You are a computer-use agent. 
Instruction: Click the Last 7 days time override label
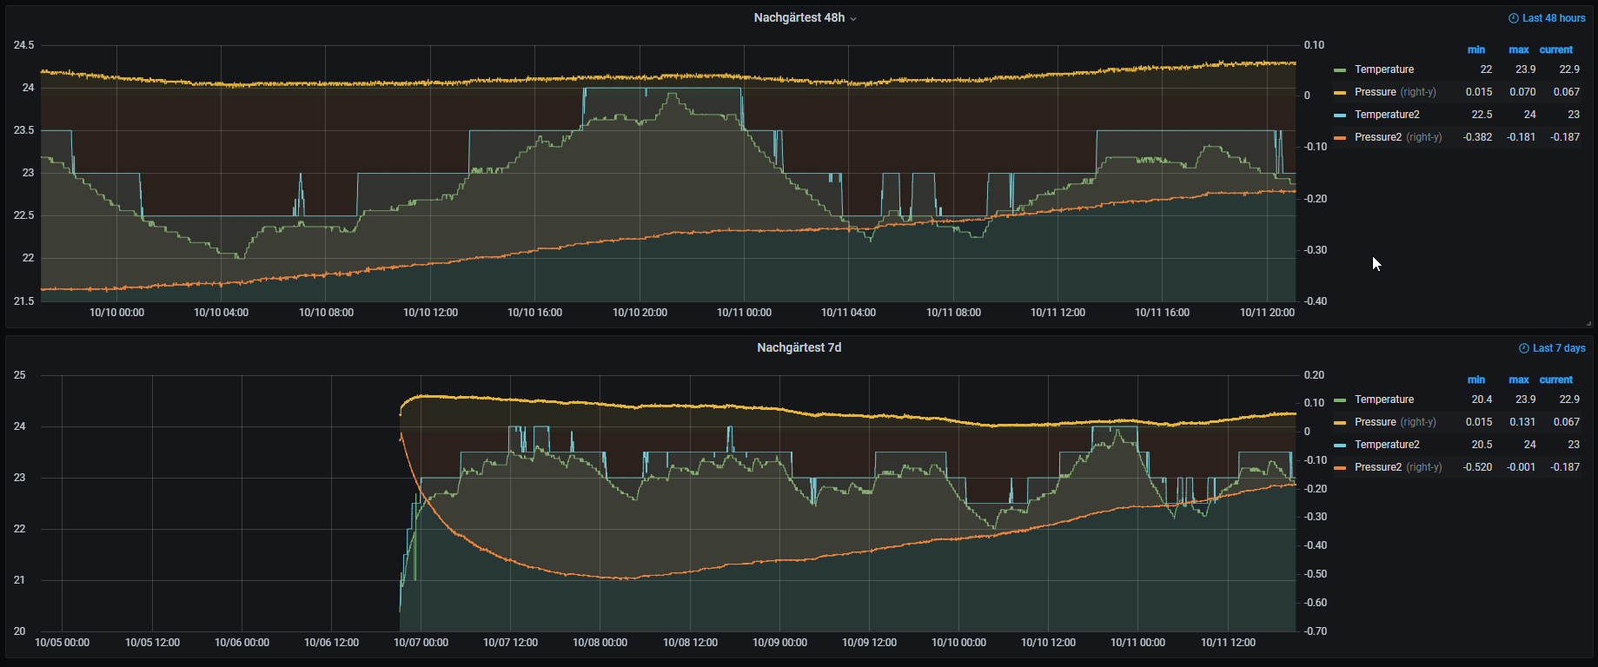coord(1558,348)
